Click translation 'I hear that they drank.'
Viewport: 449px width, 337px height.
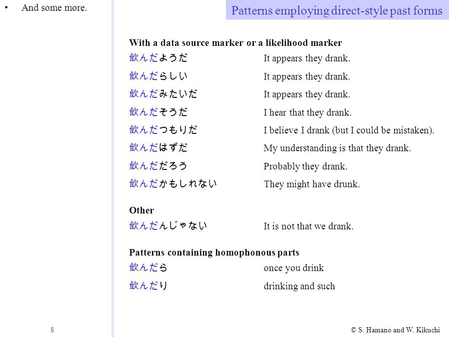(308, 112)
